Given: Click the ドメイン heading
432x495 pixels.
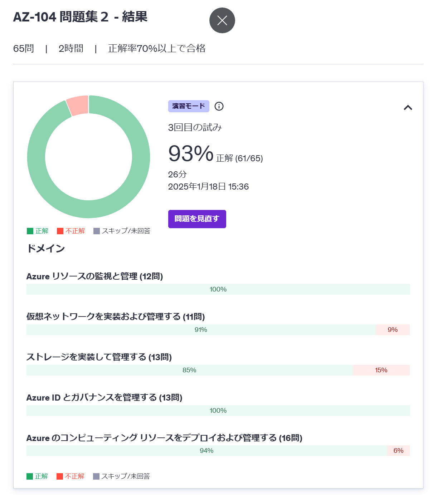Looking at the screenshot, I should 46,249.
